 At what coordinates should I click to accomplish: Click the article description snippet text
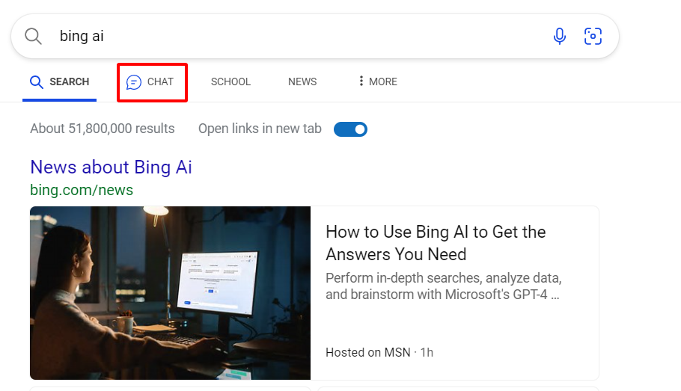(x=443, y=286)
